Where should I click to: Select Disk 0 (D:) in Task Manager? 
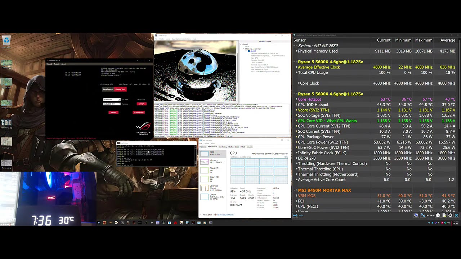213,170
